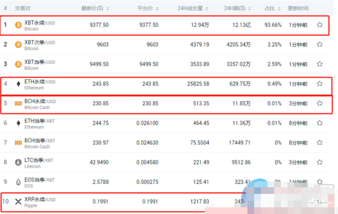This screenshot has height=214, width=338.
Task: Sort by 24H额($) column arrows
Action: point(250,8)
